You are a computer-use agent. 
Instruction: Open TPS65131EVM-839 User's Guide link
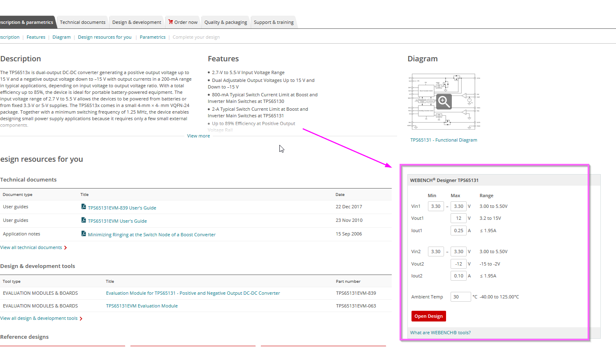(x=122, y=208)
